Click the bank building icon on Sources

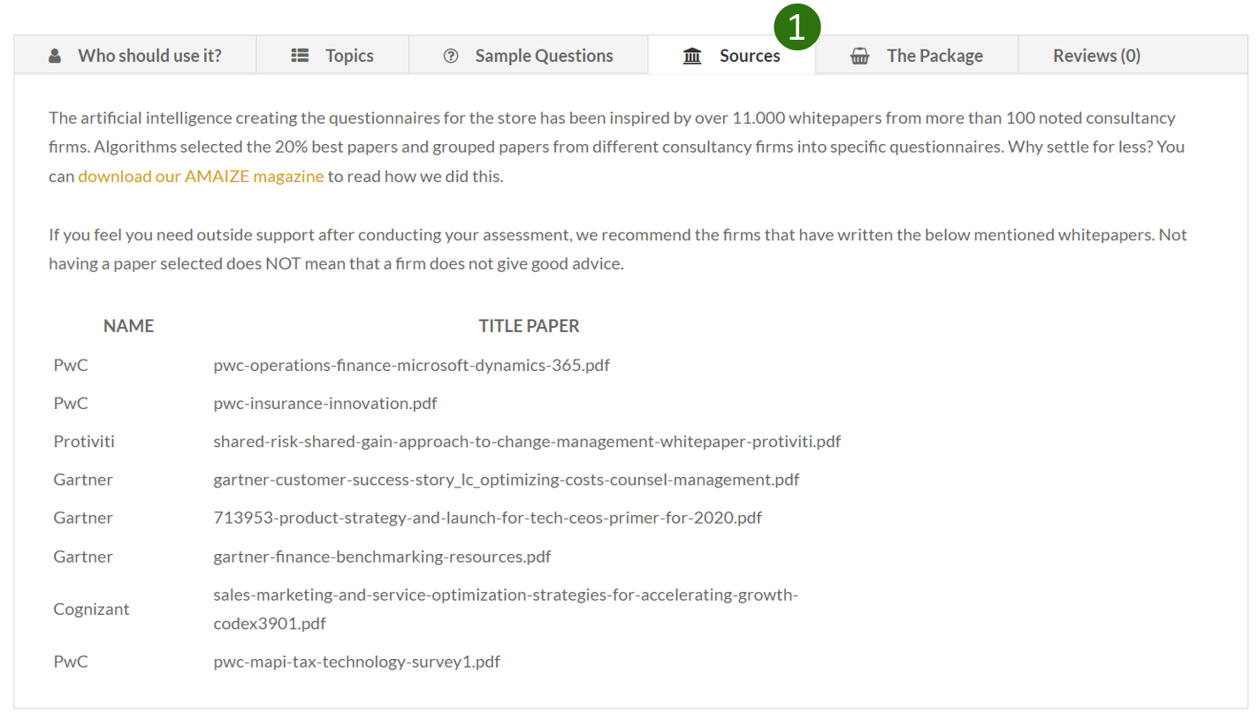pyautogui.click(x=693, y=56)
